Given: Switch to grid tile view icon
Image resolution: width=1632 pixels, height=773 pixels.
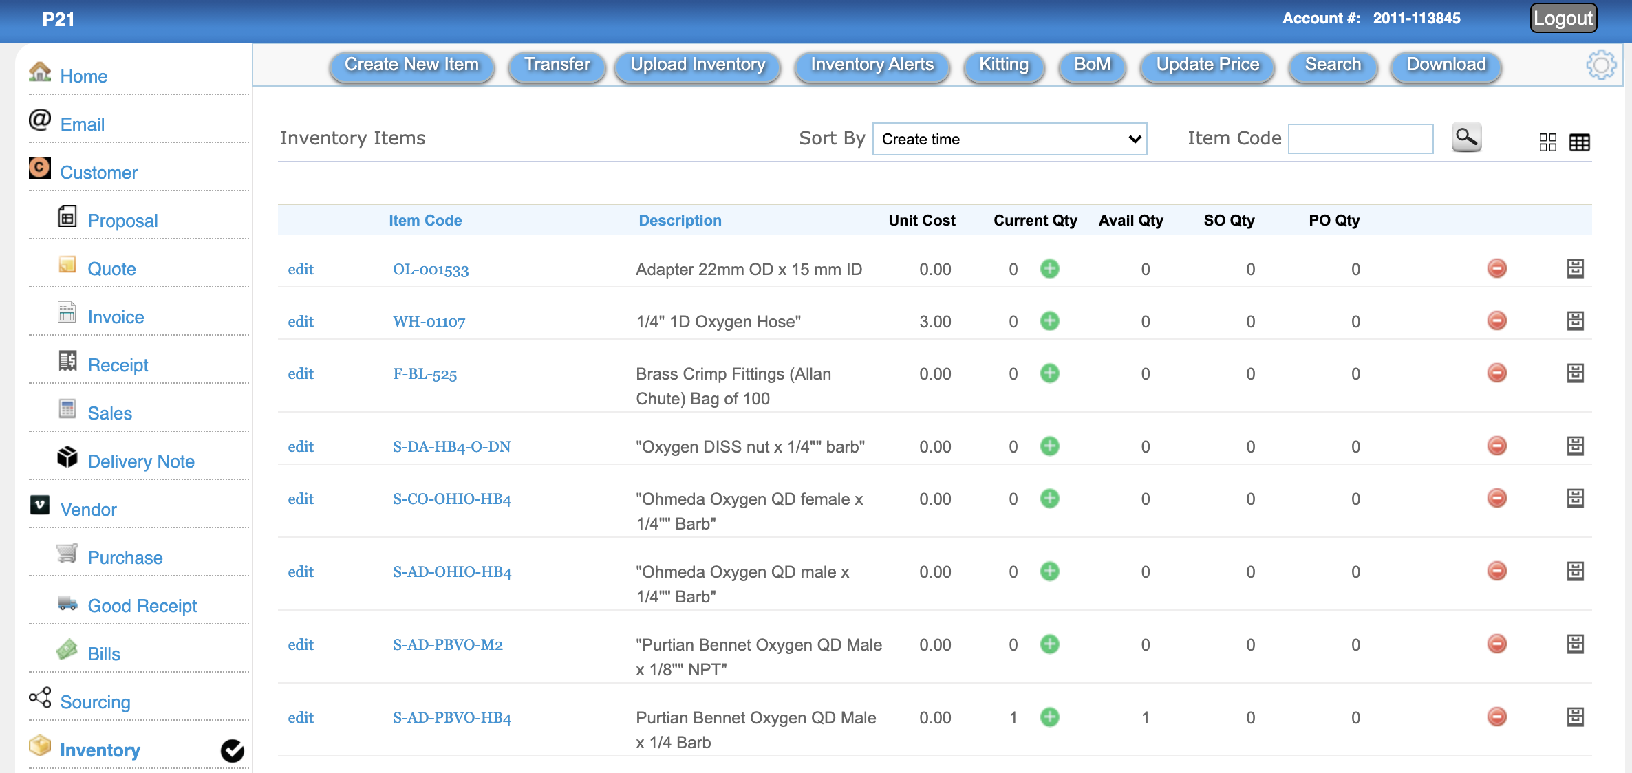Looking at the screenshot, I should click(1547, 142).
